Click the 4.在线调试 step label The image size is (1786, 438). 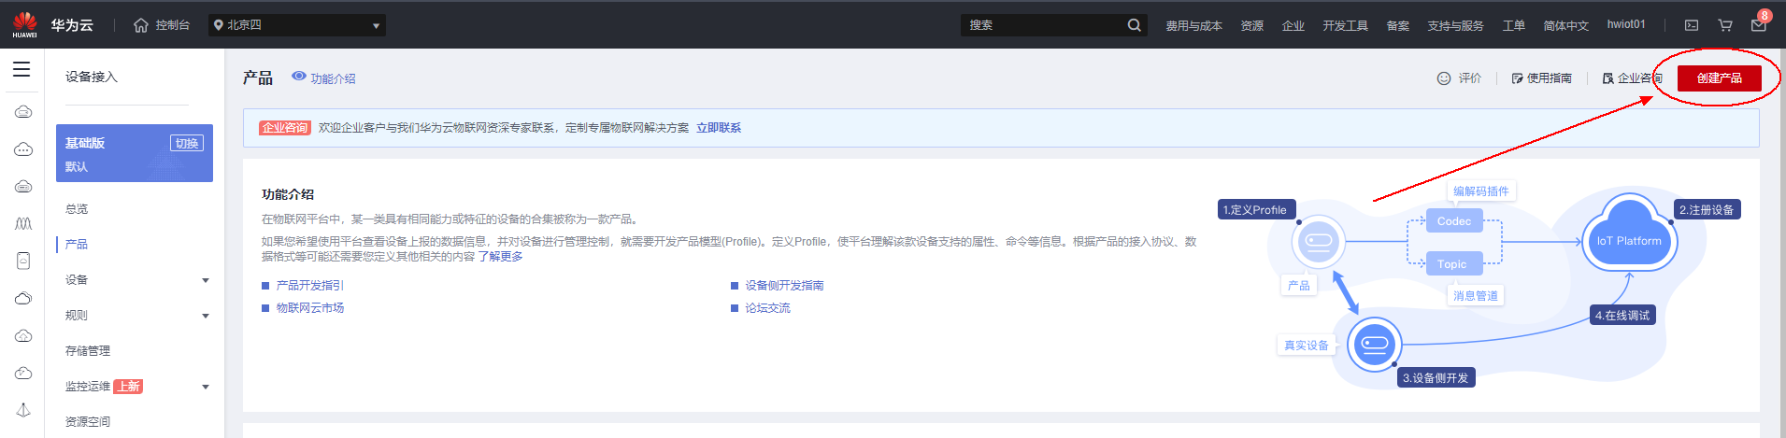coord(1622,316)
